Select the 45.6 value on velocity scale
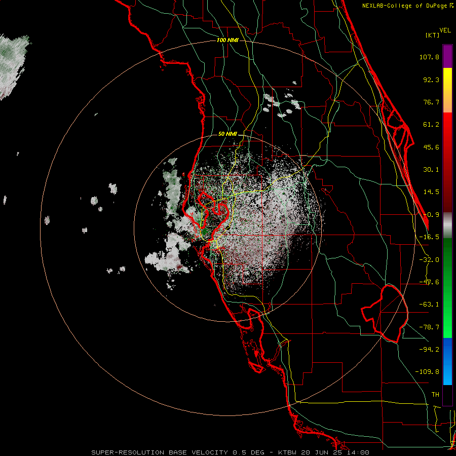456x456 pixels. [x=431, y=147]
